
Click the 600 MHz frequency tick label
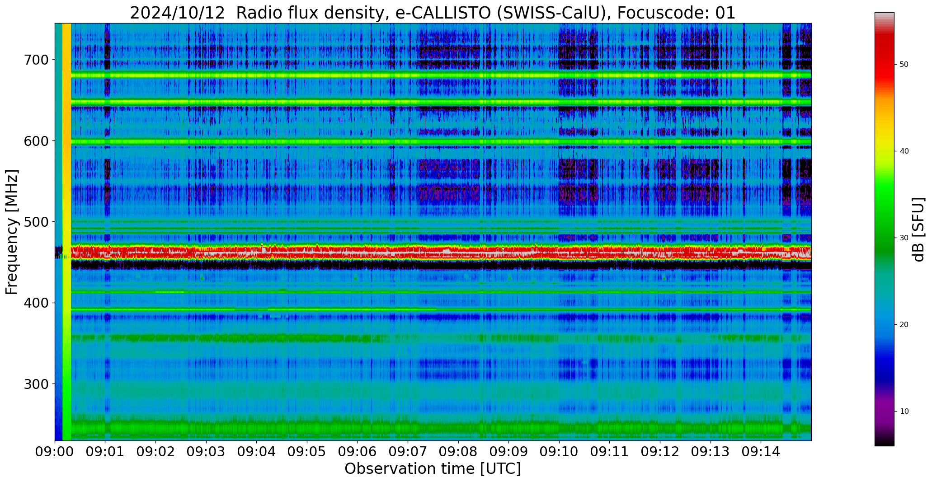coord(36,141)
